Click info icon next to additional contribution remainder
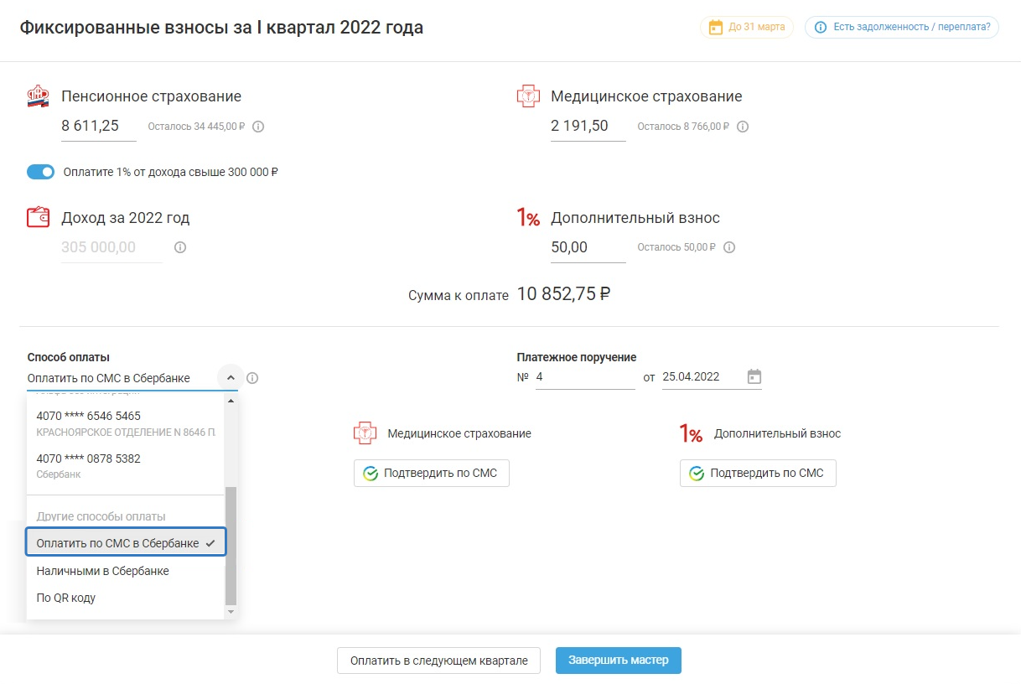This screenshot has width=1021, height=684. tap(729, 248)
